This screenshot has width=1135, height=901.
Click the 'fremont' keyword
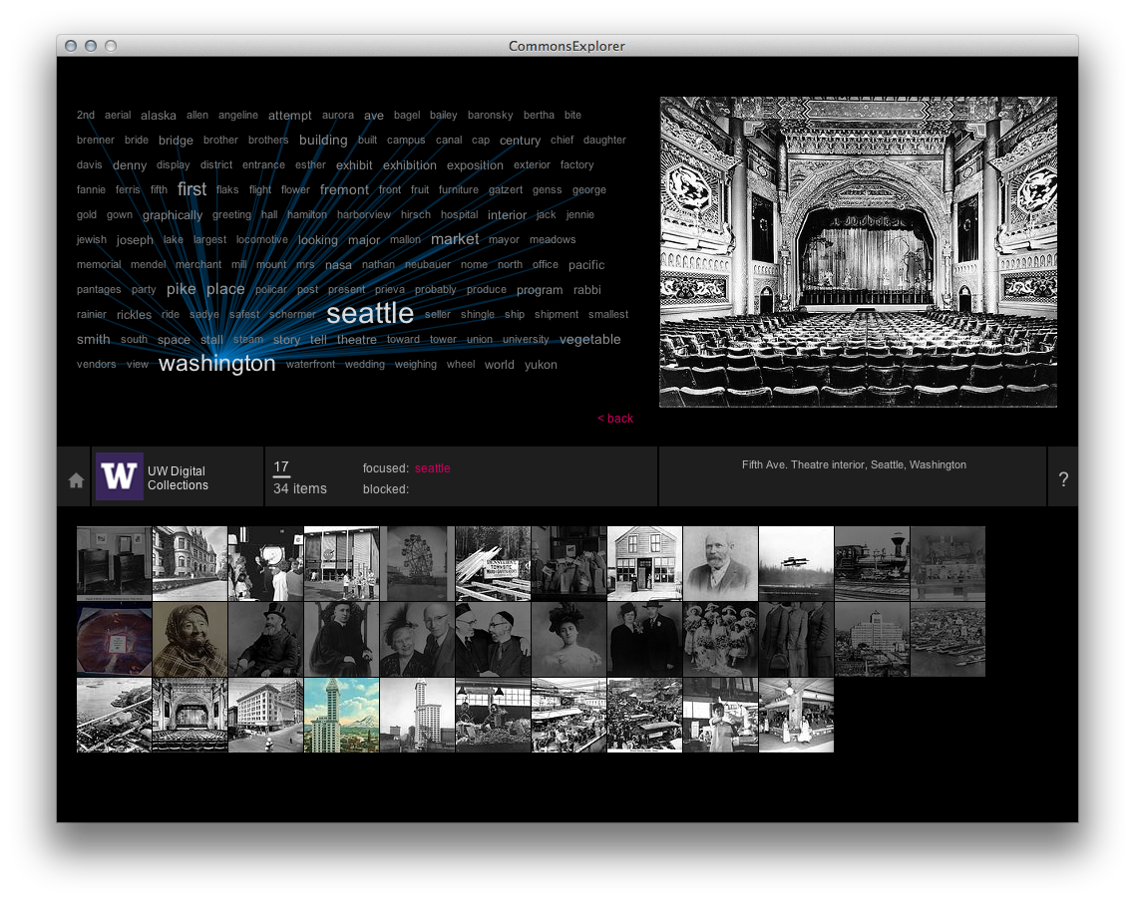point(344,188)
